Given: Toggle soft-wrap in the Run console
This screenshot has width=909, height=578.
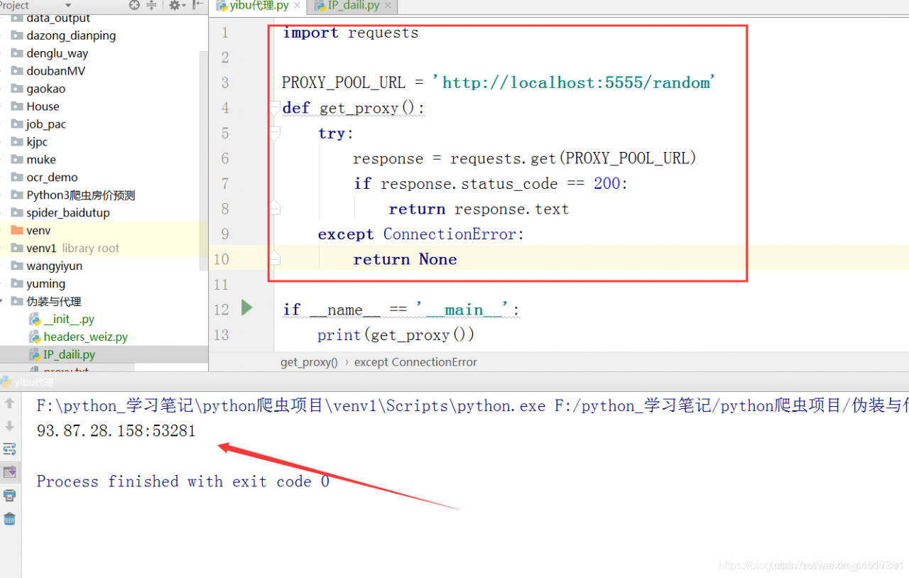Looking at the screenshot, I should click(x=9, y=449).
